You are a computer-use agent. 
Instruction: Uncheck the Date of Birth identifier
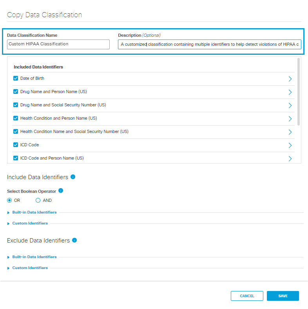(x=16, y=78)
